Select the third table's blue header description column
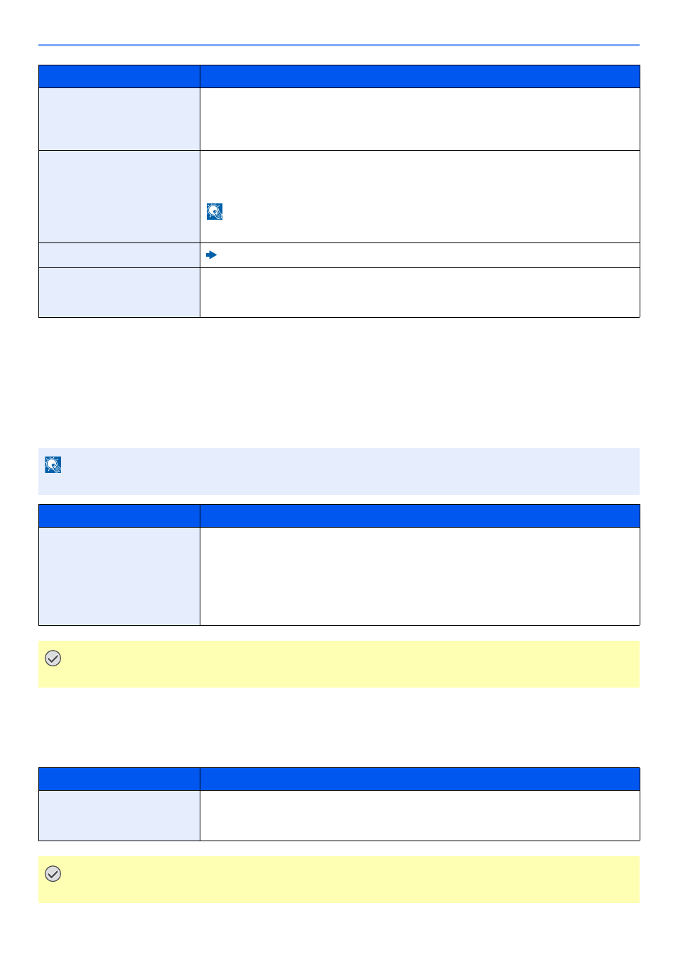This screenshot has width=678, height=960. tap(420, 779)
